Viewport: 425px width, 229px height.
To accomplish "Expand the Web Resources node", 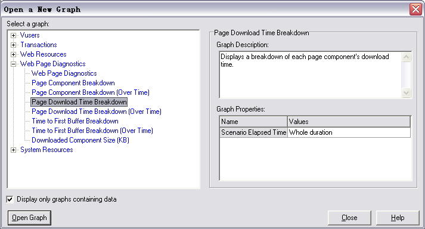I will 13,54.
